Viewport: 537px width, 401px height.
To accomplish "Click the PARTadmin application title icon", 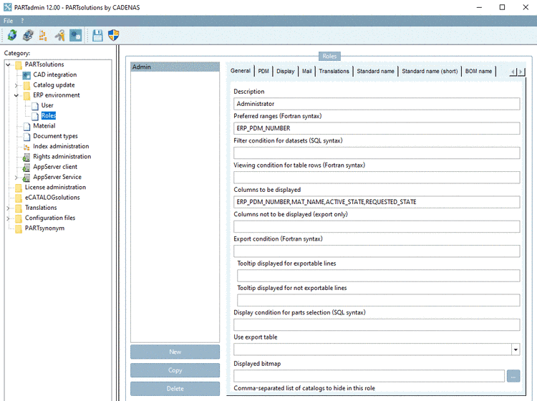I will (8, 7).
